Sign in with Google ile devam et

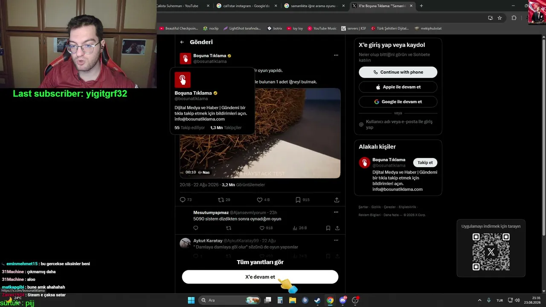(398, 102)
